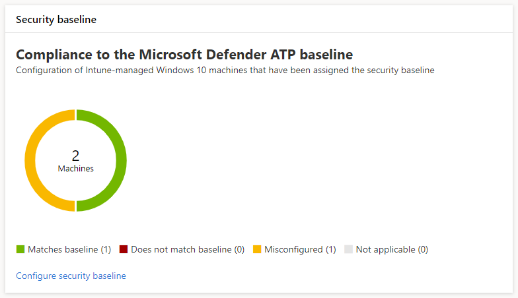This screenshot has width=518, height=298.
Task: Click the "Misconfigured (1)" legend label
Action: (300, 250)
